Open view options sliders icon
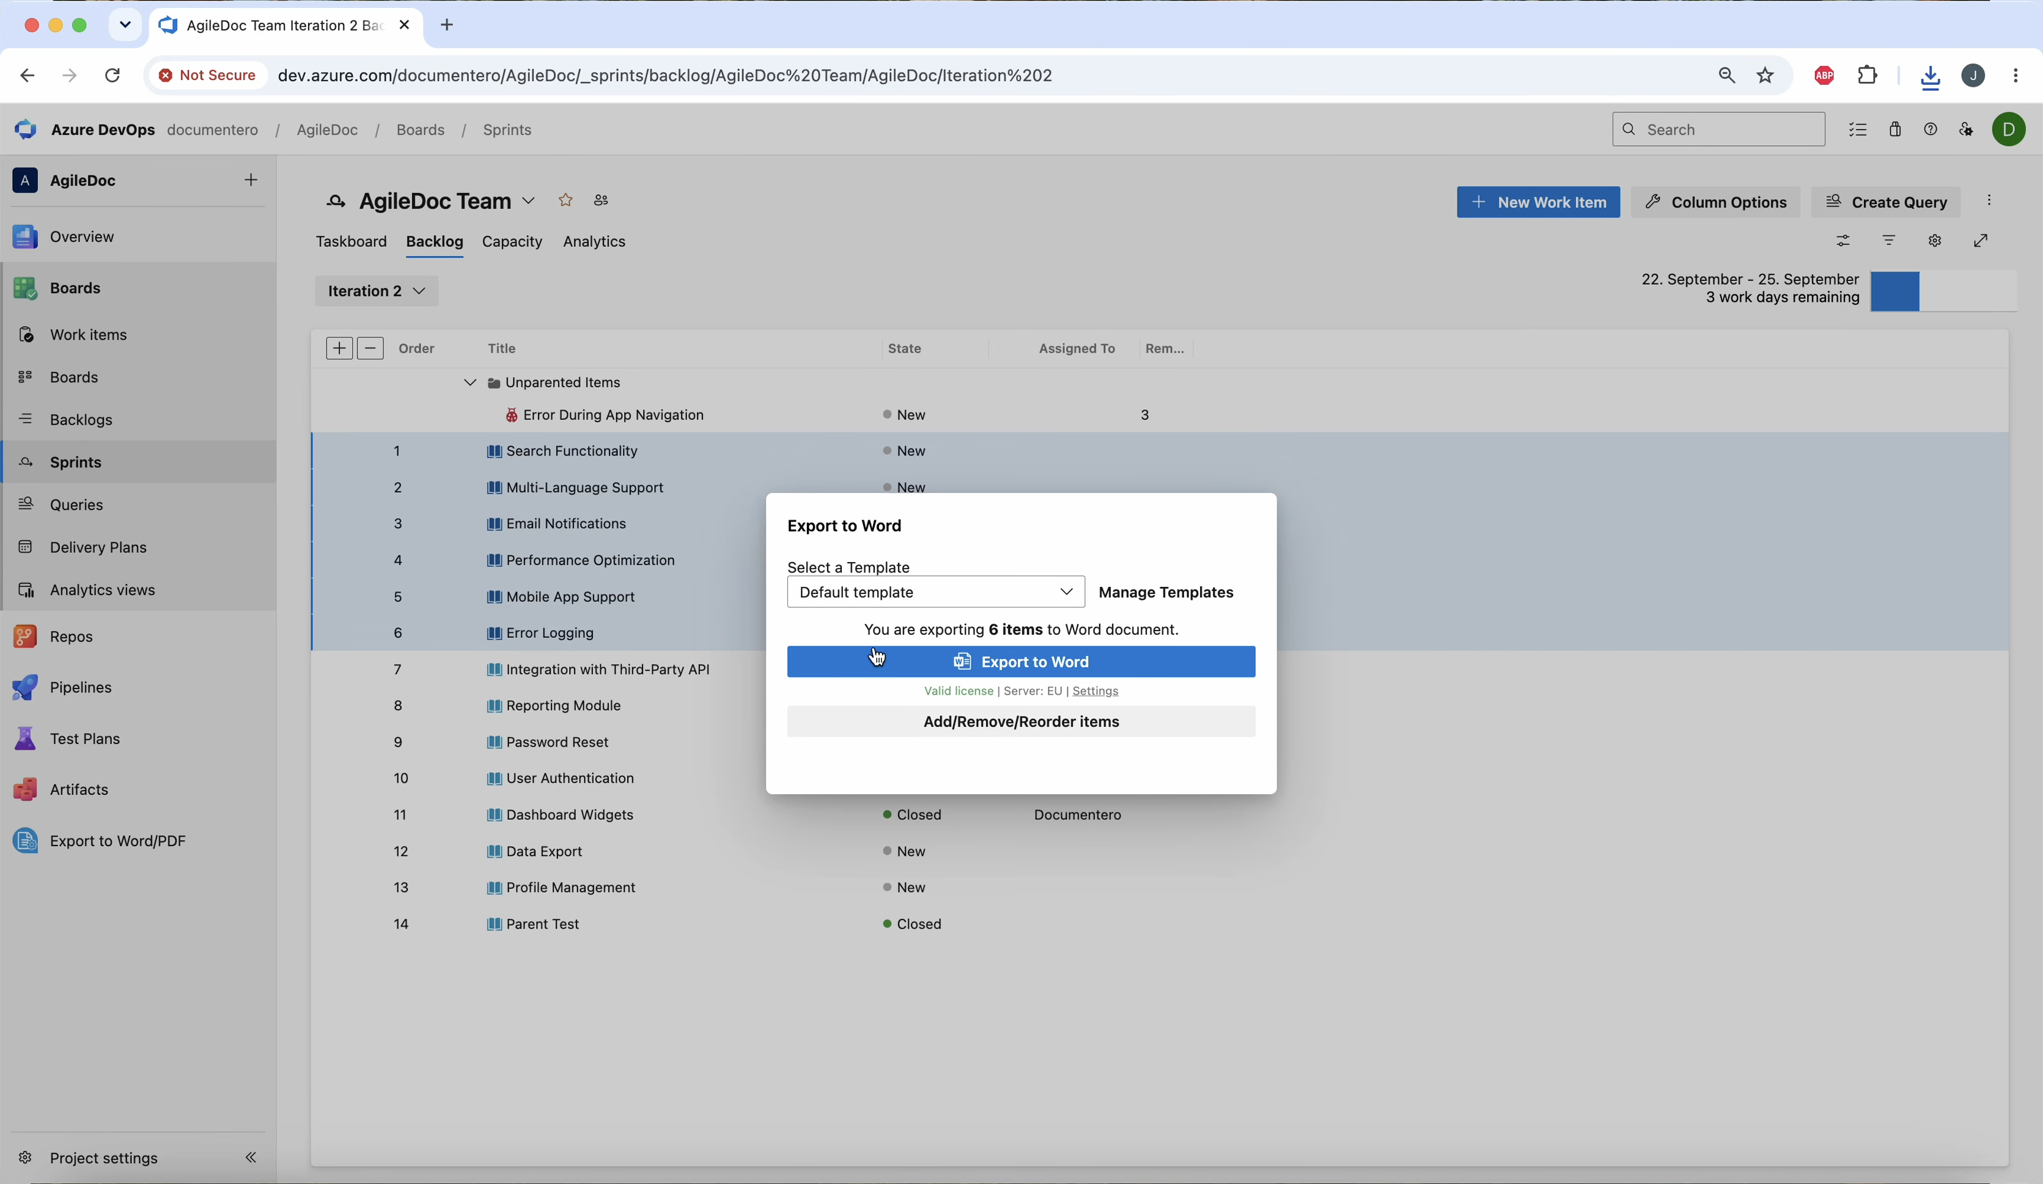2043x1184 pixels. tap(1844, 241)
